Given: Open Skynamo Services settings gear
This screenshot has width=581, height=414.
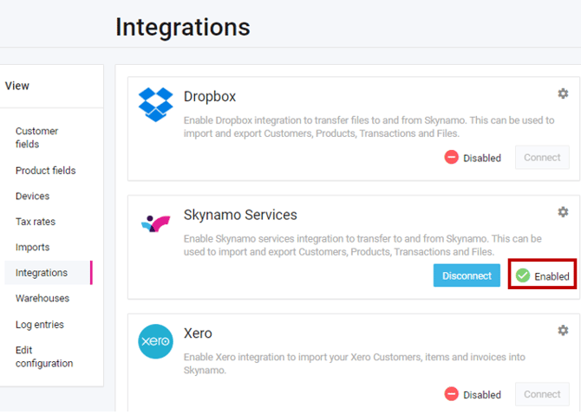Looking at the screenshot, I should click(563, 212).
